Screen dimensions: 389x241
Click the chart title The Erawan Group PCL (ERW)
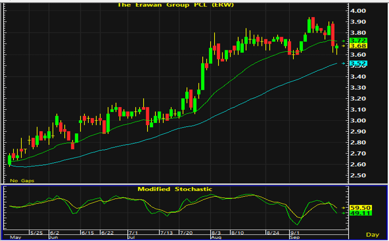tap(175, 5)
